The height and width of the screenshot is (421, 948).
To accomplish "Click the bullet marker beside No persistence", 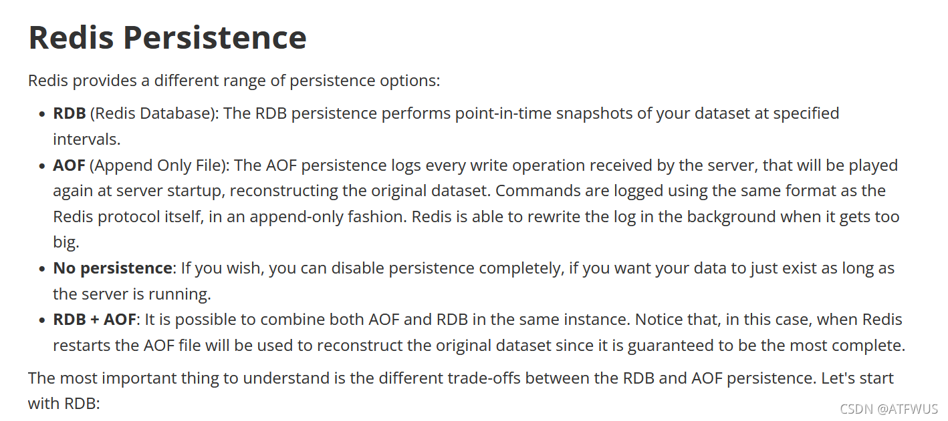I will point(42,269).
